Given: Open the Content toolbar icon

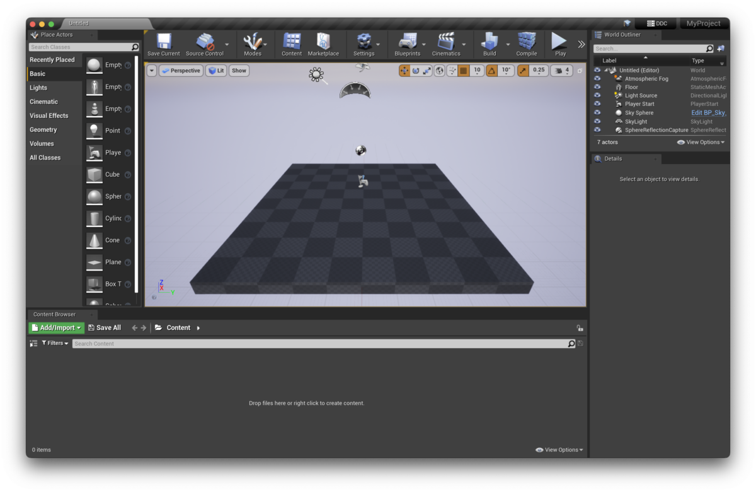Looking at the screenshot, I should tap(292, 44).
